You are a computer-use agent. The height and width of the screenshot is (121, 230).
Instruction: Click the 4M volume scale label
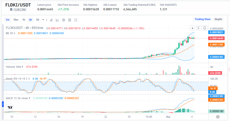click(x=211, y=67)
